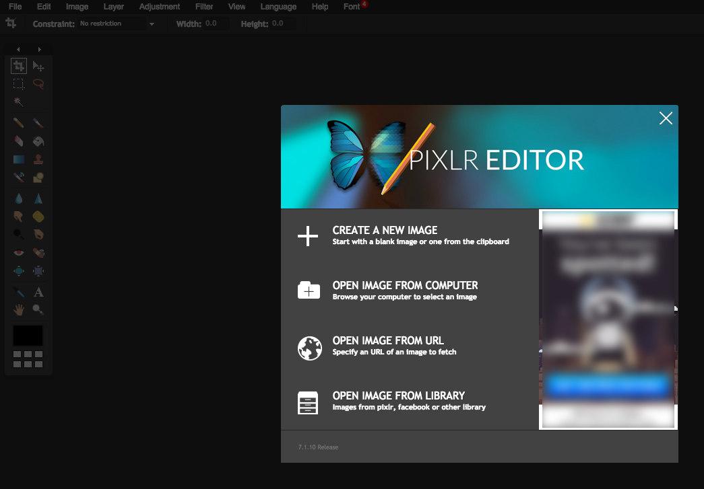Pick the Spot Heal bandage tool
Screen dimensions: 704x489
[x=38, y=253]
